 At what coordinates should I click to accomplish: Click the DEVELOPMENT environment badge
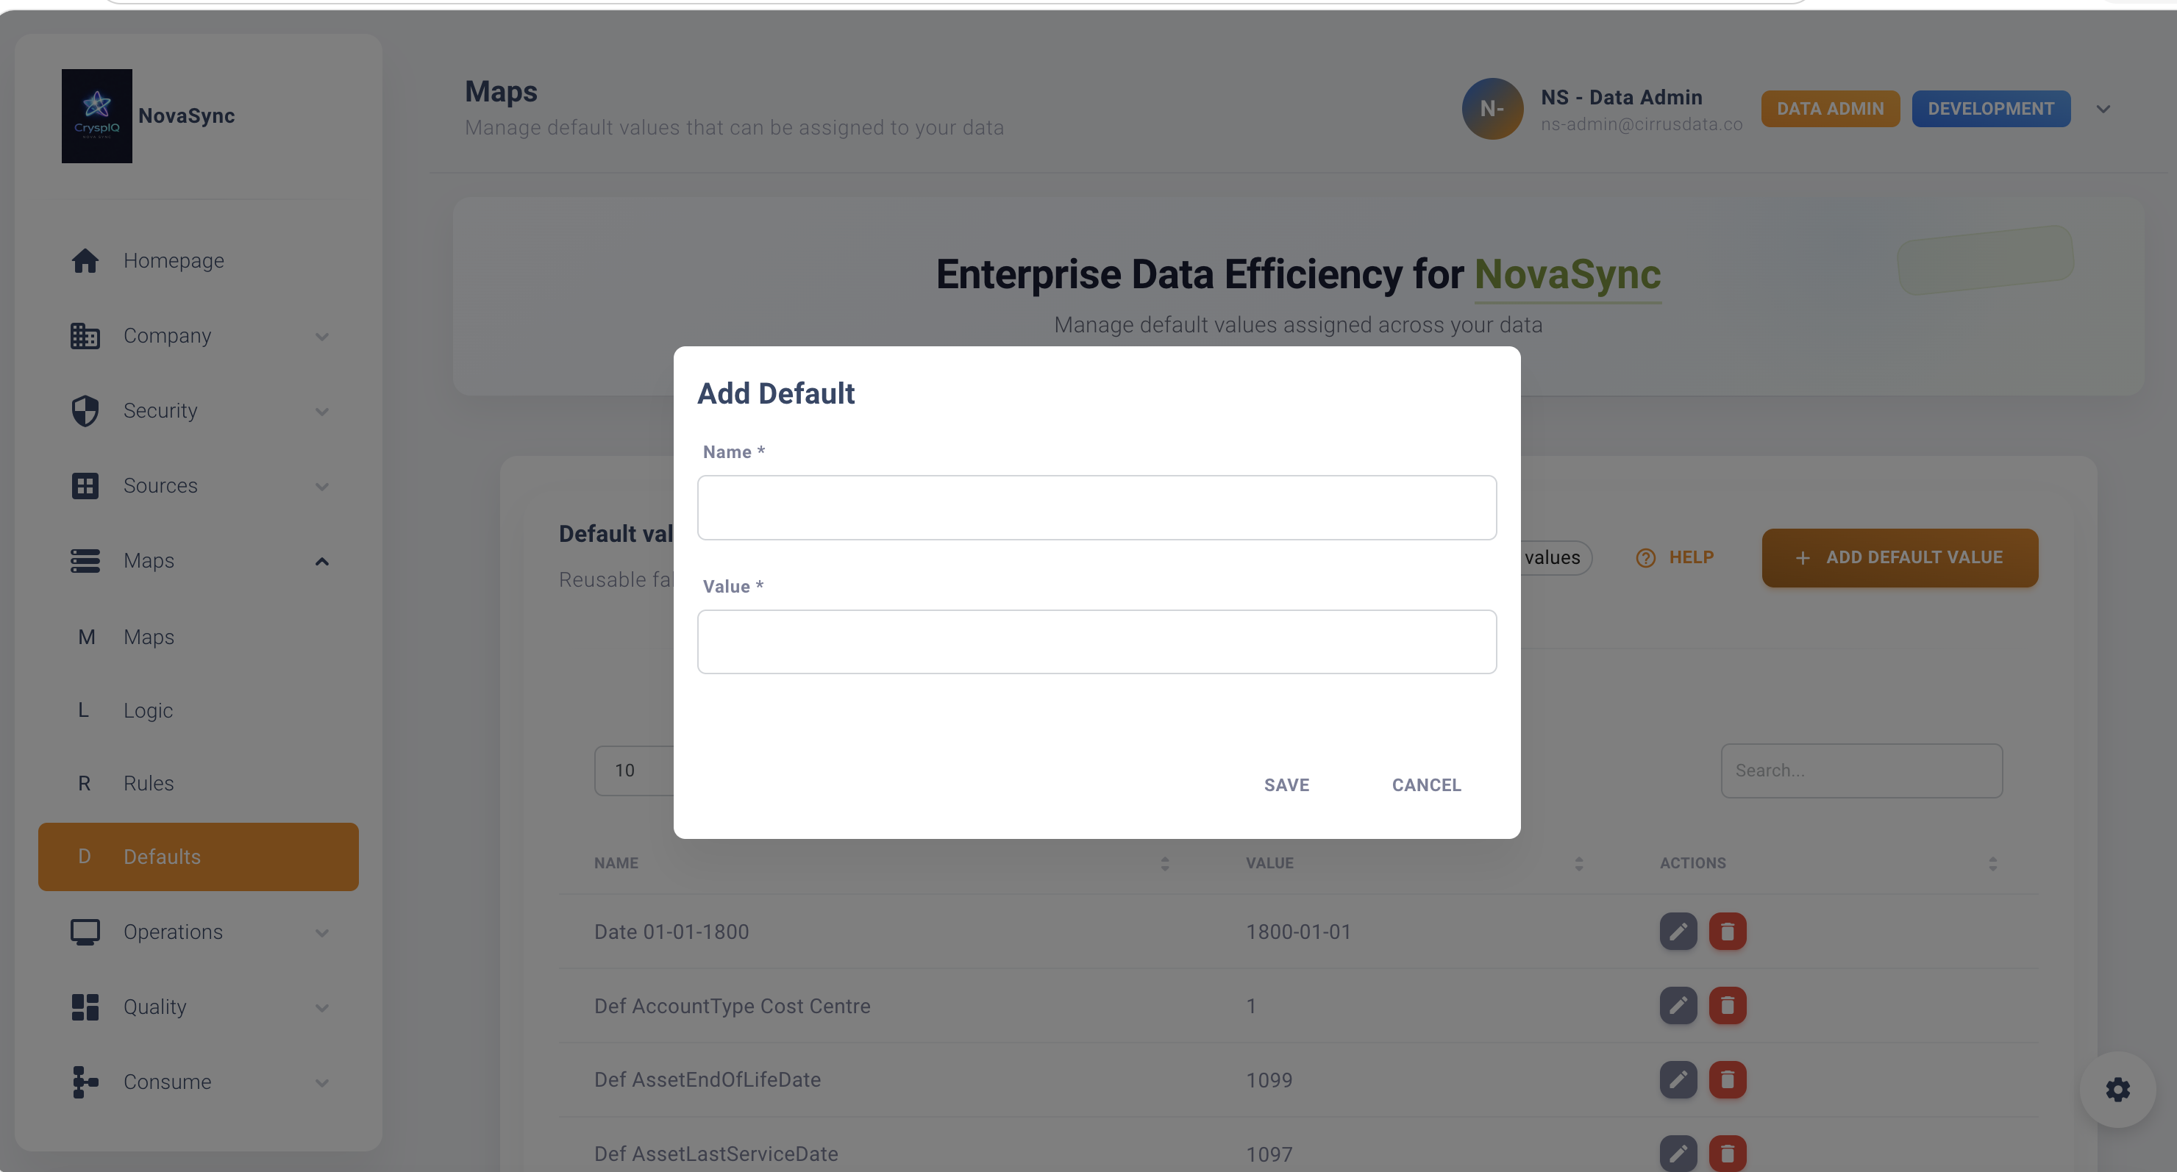click(1991, 109)
